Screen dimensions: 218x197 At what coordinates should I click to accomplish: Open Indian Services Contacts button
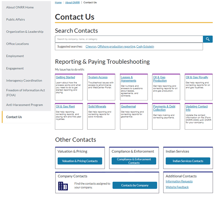(188, 161)
